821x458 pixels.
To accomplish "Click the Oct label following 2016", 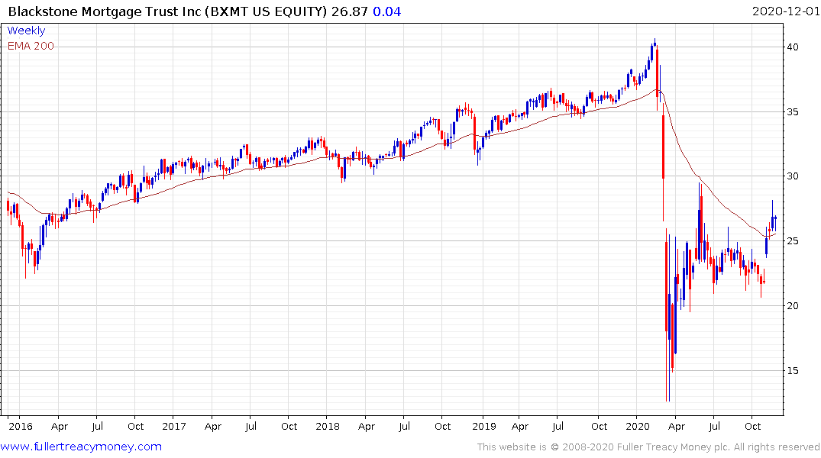I will click(x=136, y=427).
